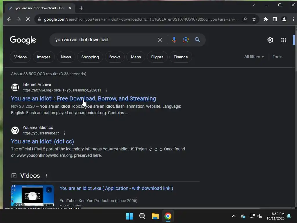Open more options for YouareanIdiot.cc result
This screenshot has width=297, height=223.
[64, 133]
